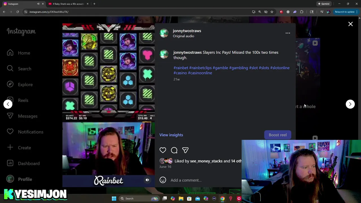Bookmark this page with the star
Image resolution: width=361 pixels, height=203 pixels.
[272, 12]
